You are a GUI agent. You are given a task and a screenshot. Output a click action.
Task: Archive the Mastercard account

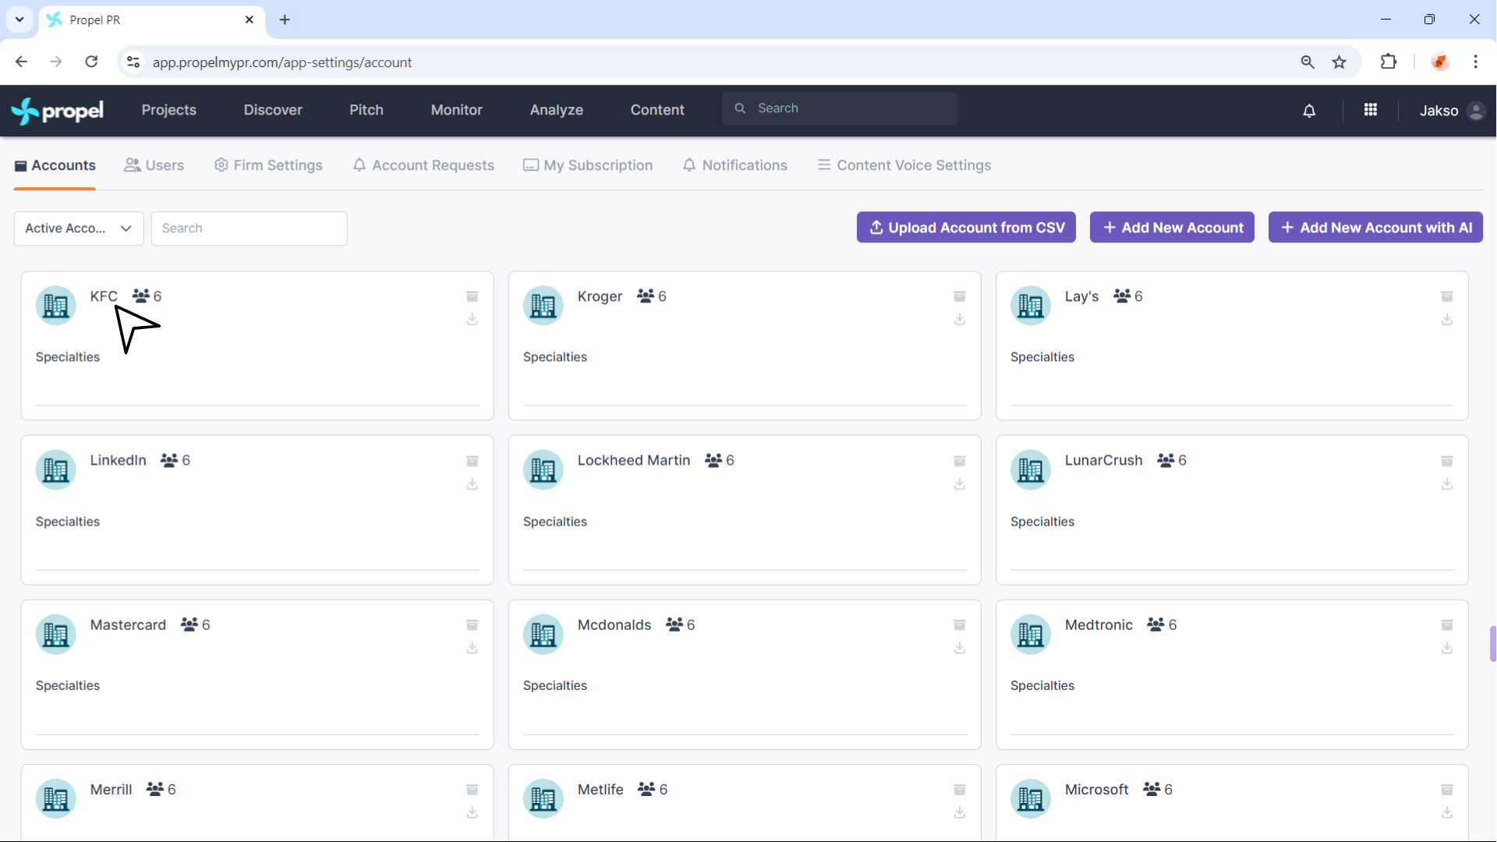point(472,625)
